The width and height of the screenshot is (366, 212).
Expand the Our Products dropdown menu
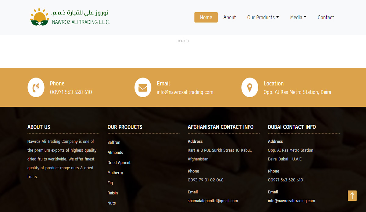click(x=263, y=17)
